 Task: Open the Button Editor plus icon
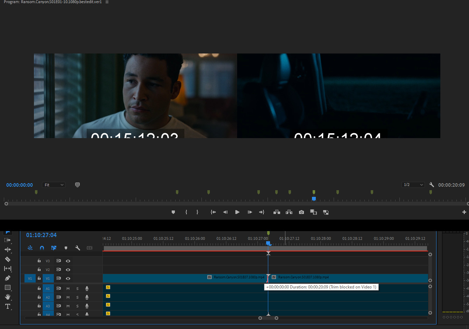(464, 212)
